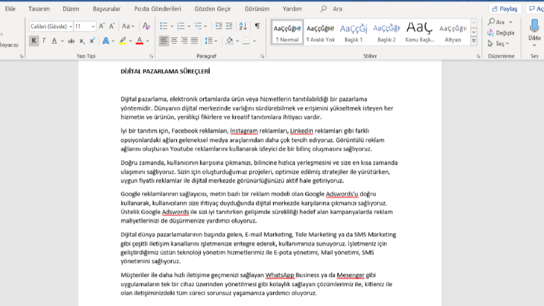This screenshot has height=306, width=544.
Task: Apply the red font color
Action: [139, 41]
